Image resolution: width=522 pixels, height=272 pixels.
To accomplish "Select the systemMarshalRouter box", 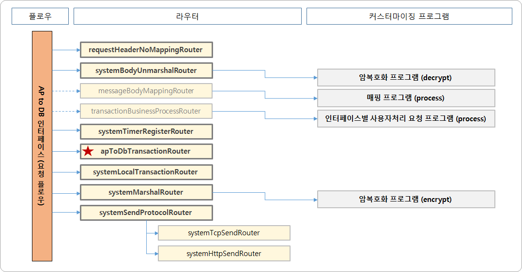I will (x=146, y=192).
